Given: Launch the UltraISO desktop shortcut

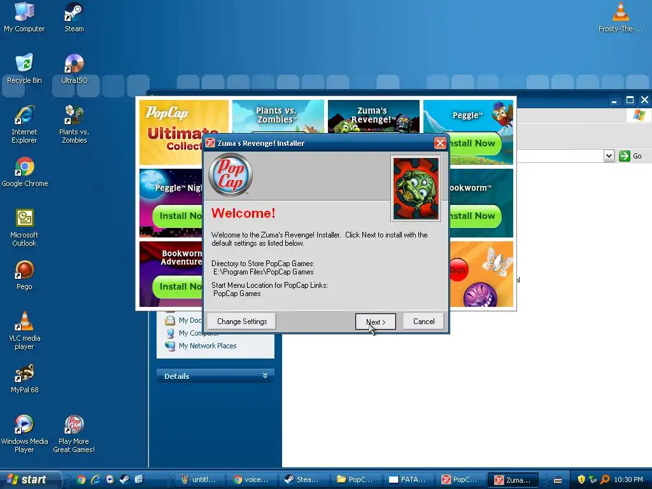Looking at the screenshot, I should click(74, 69).
